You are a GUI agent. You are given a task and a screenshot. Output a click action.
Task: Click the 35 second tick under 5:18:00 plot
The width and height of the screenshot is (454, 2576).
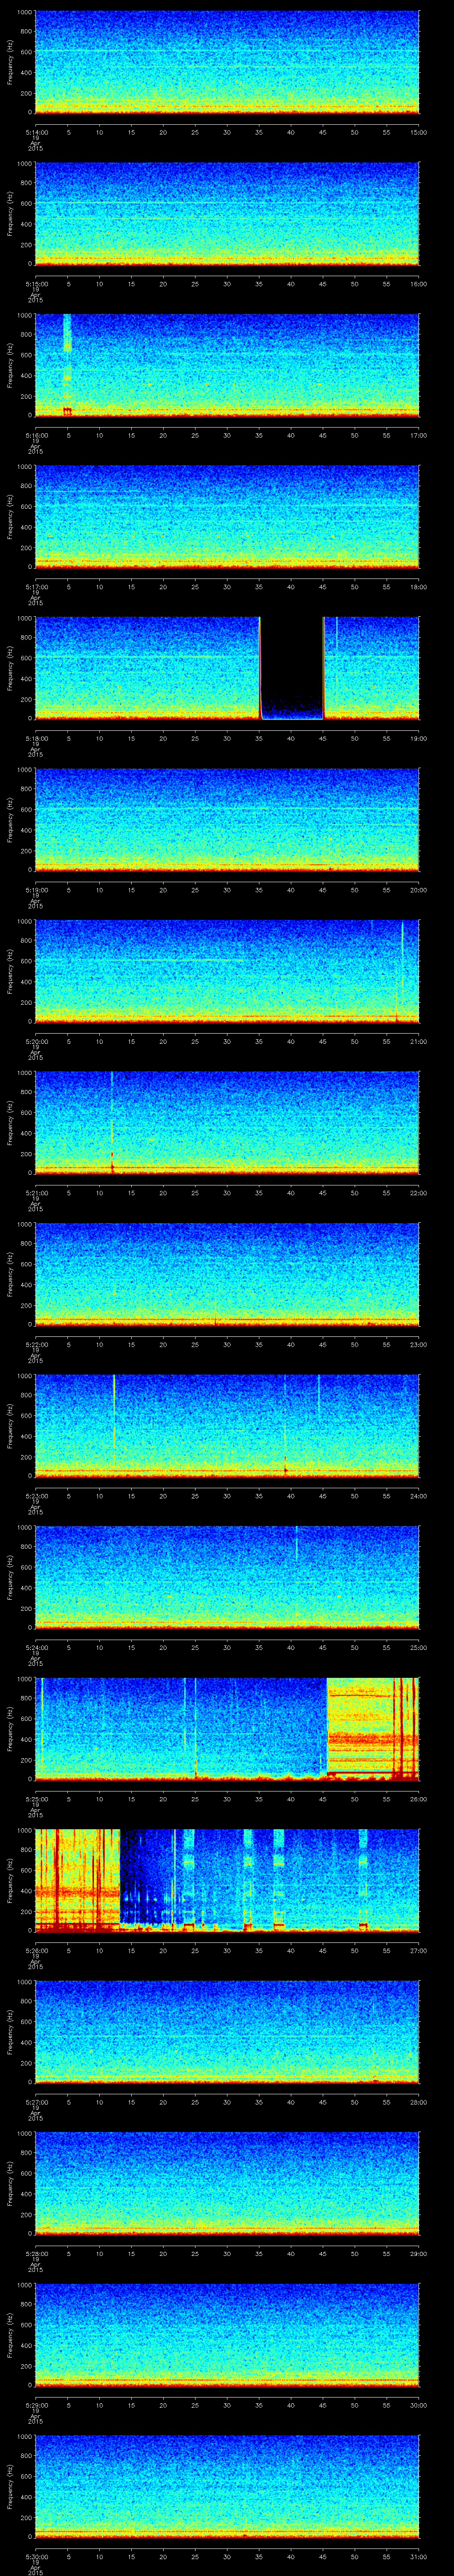tap(258, 738)
